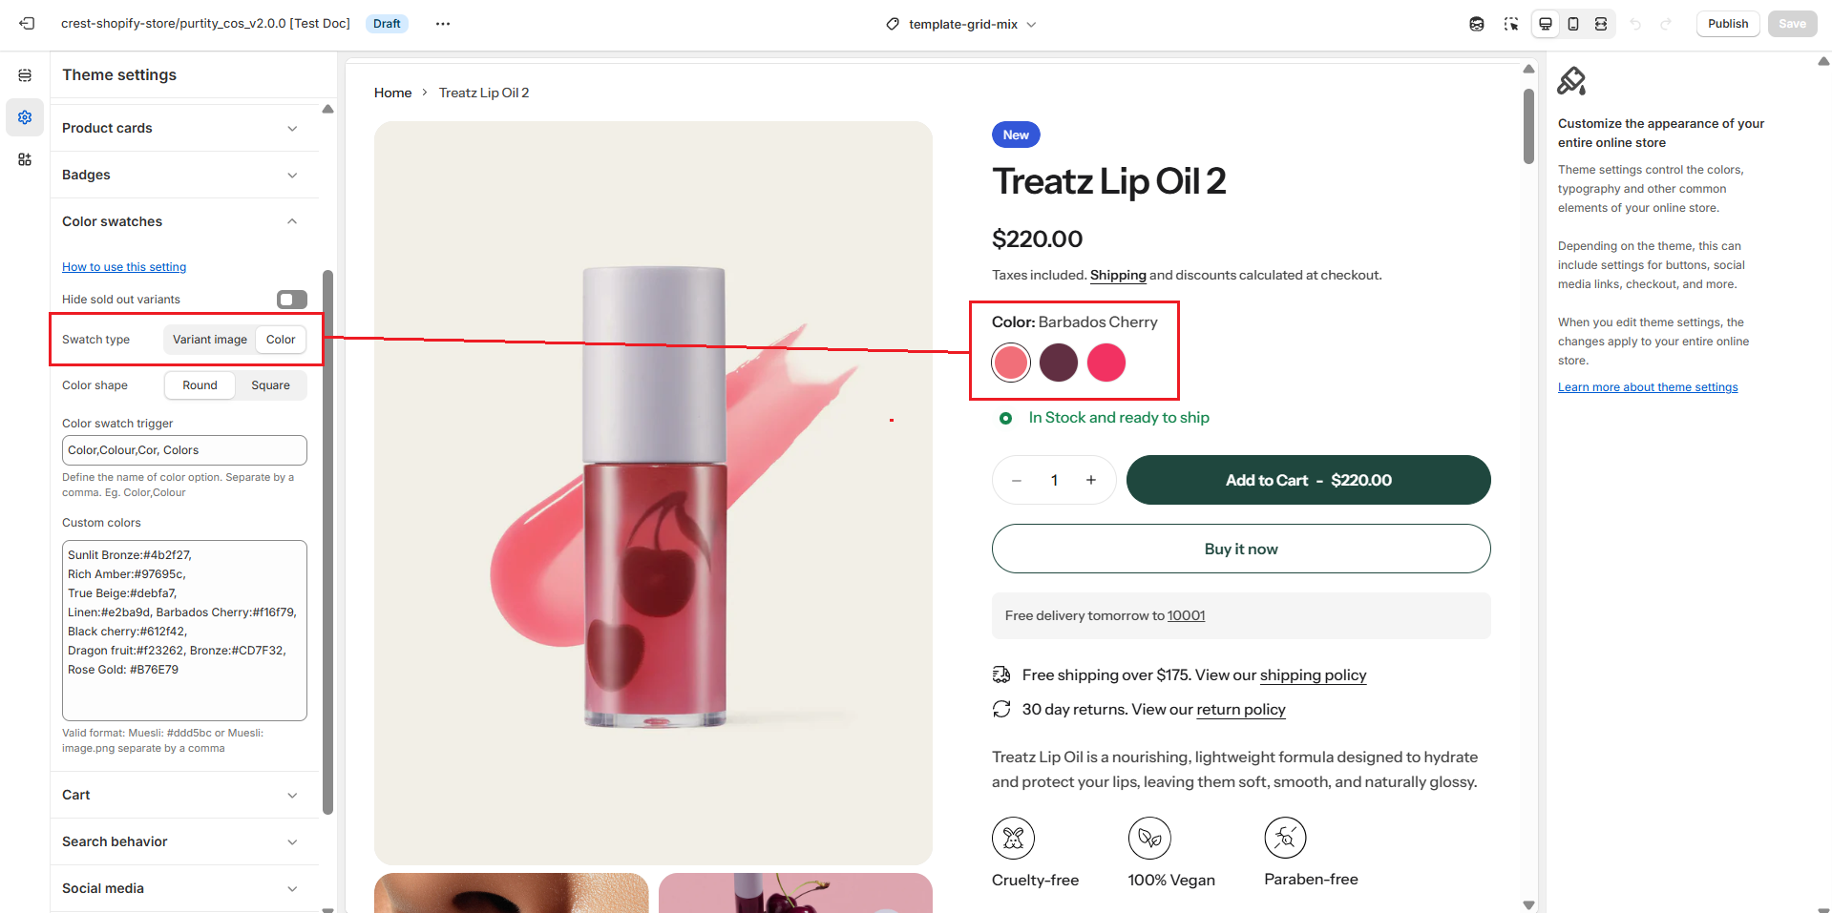Switch preview to mobile view
The height and width of the screenshot is (913, 1832).
pyautogui.click(x=1573, y=24)
